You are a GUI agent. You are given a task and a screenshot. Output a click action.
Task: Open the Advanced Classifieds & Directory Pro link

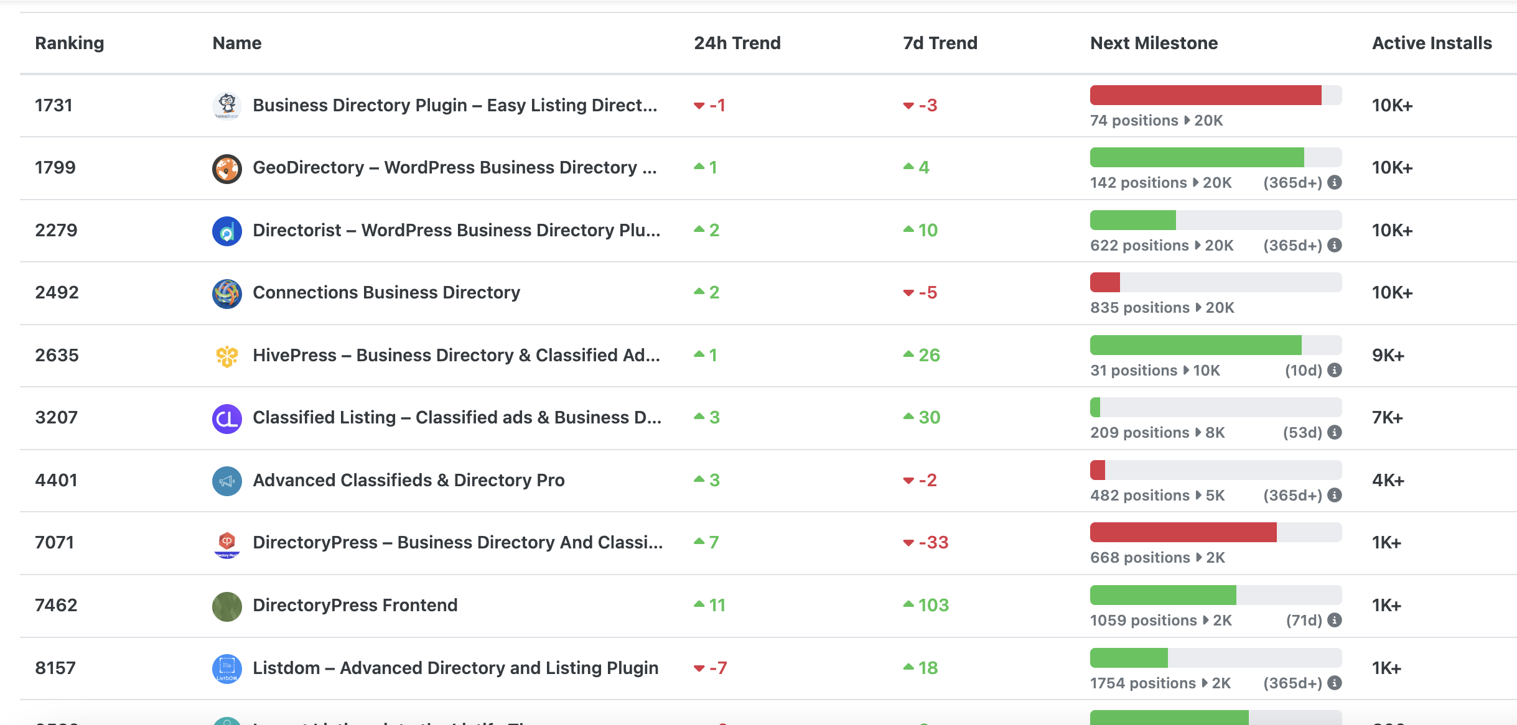click(x=408, y=481)
